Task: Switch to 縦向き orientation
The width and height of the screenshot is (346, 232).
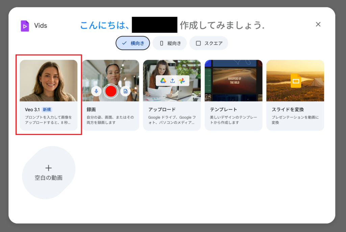Action: 170,43
